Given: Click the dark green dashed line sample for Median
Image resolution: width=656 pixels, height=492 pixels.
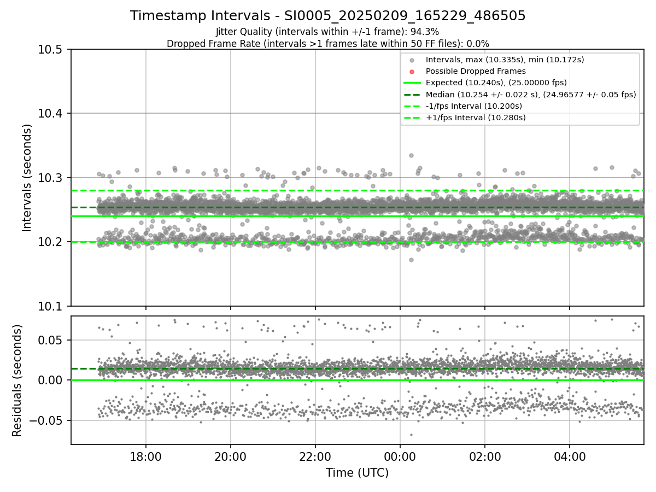Looking at the screenshot, I should click(x=412, y=94).
